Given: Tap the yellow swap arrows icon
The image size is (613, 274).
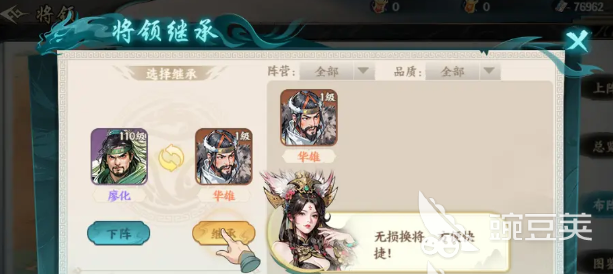Looking at the screenshot, I should 171,158.
